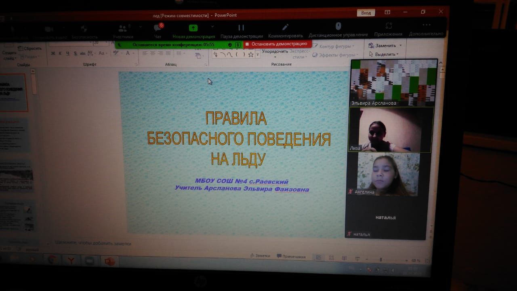Image resolution: width=517 pixels, height=291 pixels.
Task: Adjust the zoom slider in status bar
Action: coord(380,260)
